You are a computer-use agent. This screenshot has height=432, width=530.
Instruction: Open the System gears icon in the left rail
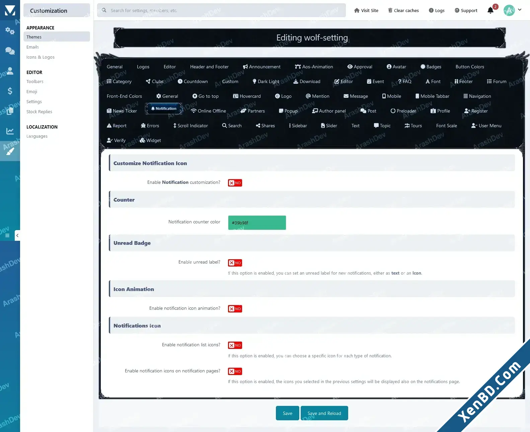[10, 31]
